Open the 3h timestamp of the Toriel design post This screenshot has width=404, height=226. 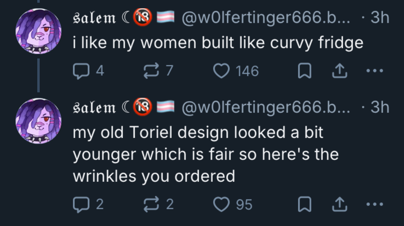click(x=380, y=108)
